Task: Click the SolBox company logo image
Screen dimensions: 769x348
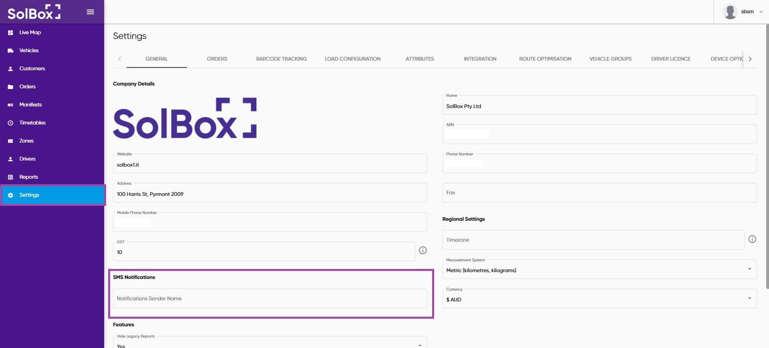Action: (185, 118)
